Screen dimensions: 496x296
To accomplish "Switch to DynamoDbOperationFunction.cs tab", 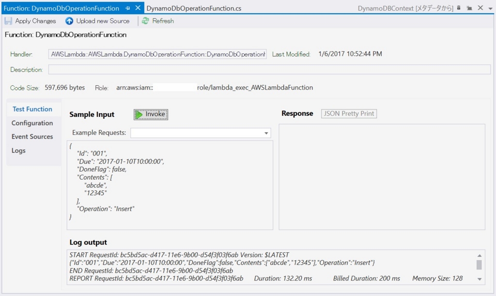I will (194, 9).
